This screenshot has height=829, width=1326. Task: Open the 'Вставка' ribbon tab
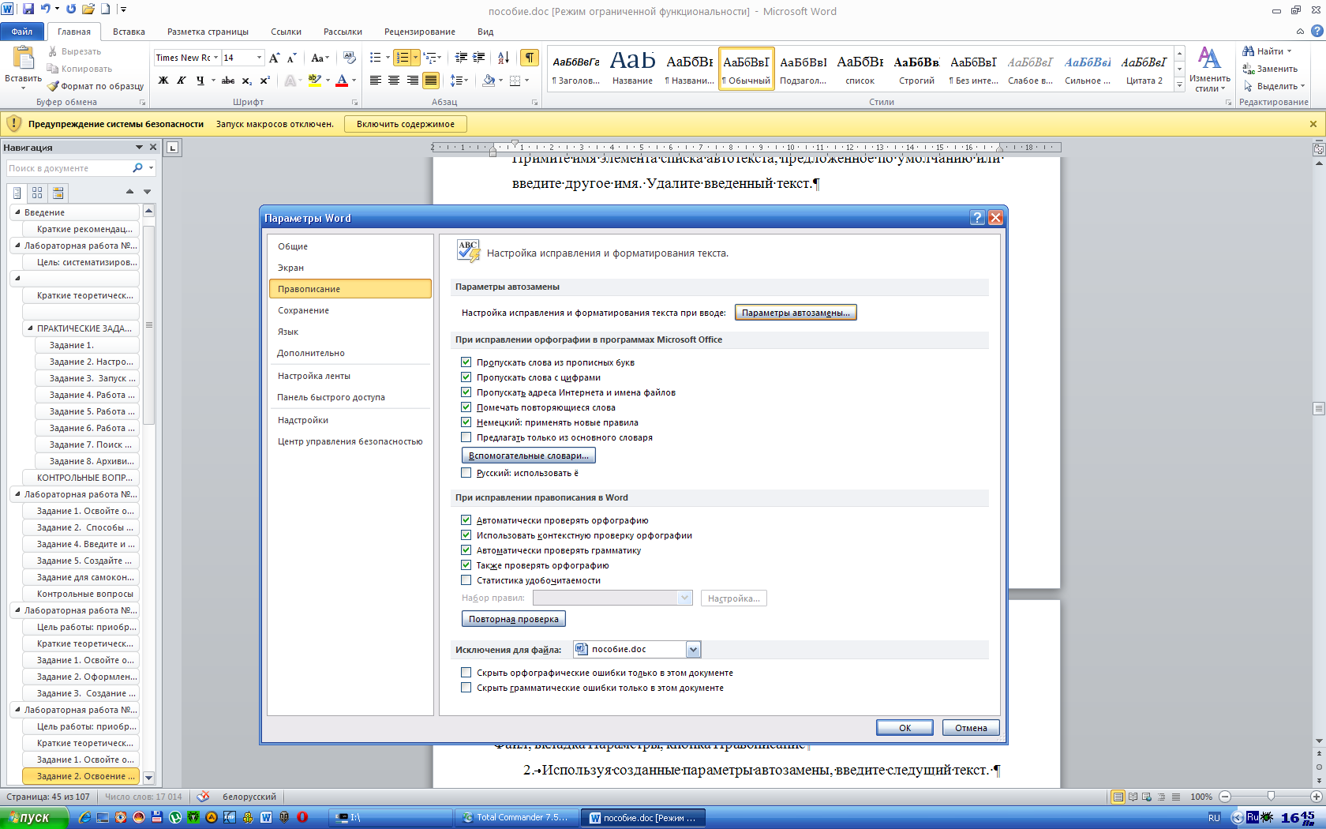click(x=129, y=32)
